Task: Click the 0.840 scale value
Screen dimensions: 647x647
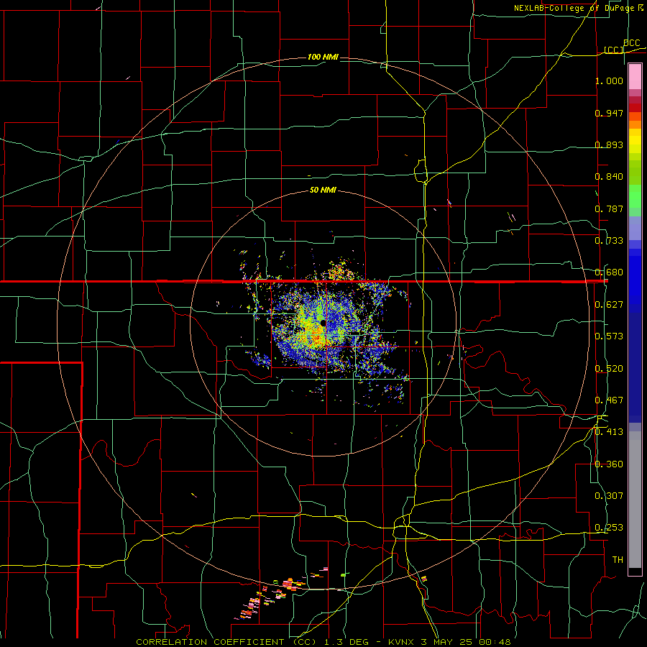Action: tap(609, 177)
